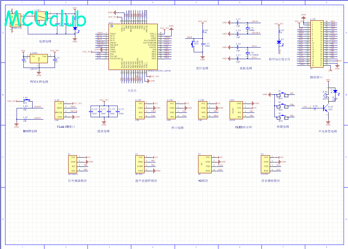Click the S_H1 J-Link header component

pos(59,110)
